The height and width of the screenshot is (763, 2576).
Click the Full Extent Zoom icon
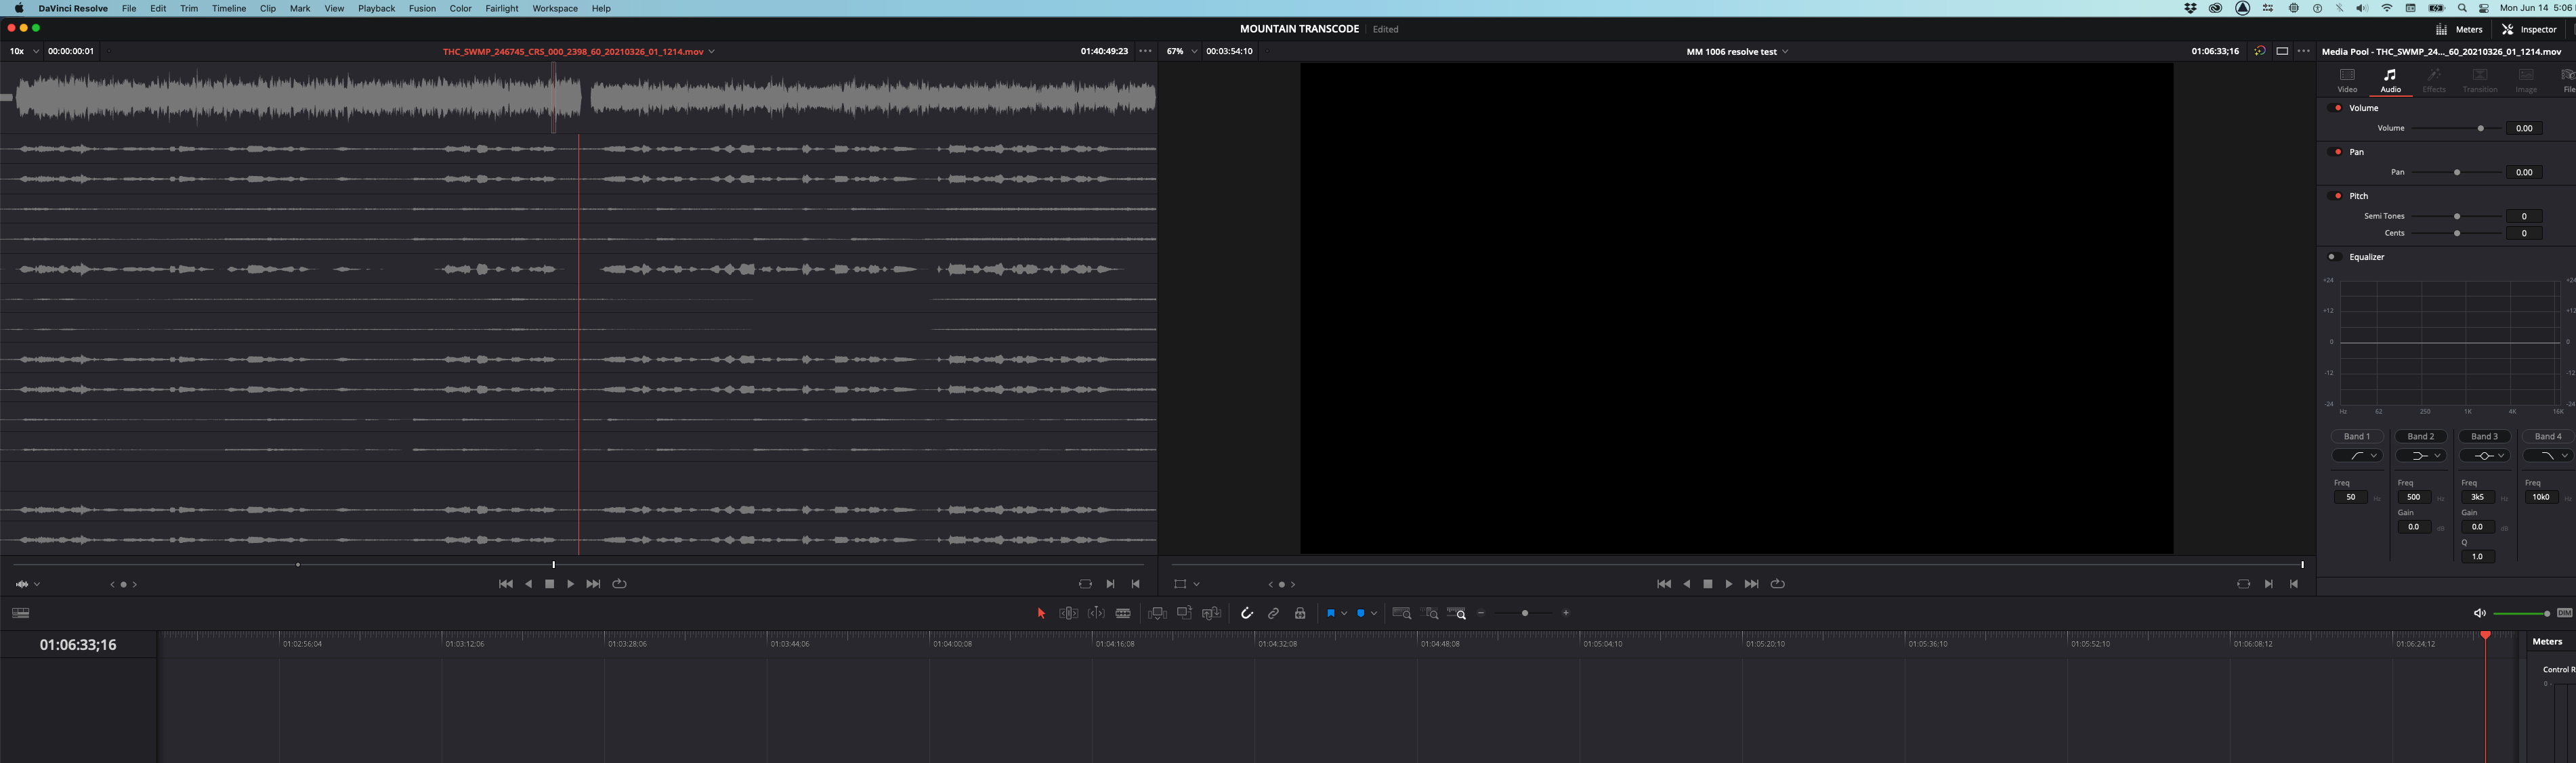1402,613
